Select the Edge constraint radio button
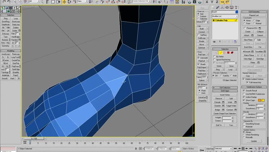This screenshot has width=269, height=152. [x=253, y=21]
